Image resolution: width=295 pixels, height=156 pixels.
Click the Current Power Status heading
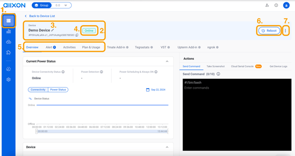coord(41,61)
